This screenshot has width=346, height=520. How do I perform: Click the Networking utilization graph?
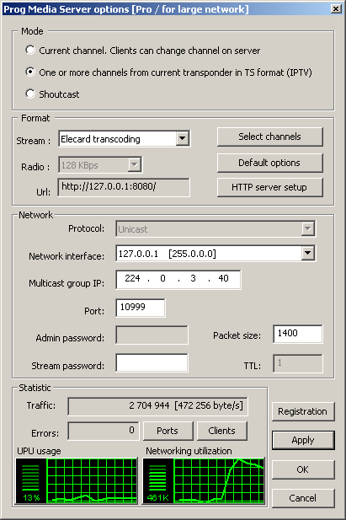[x=219, y=481]
